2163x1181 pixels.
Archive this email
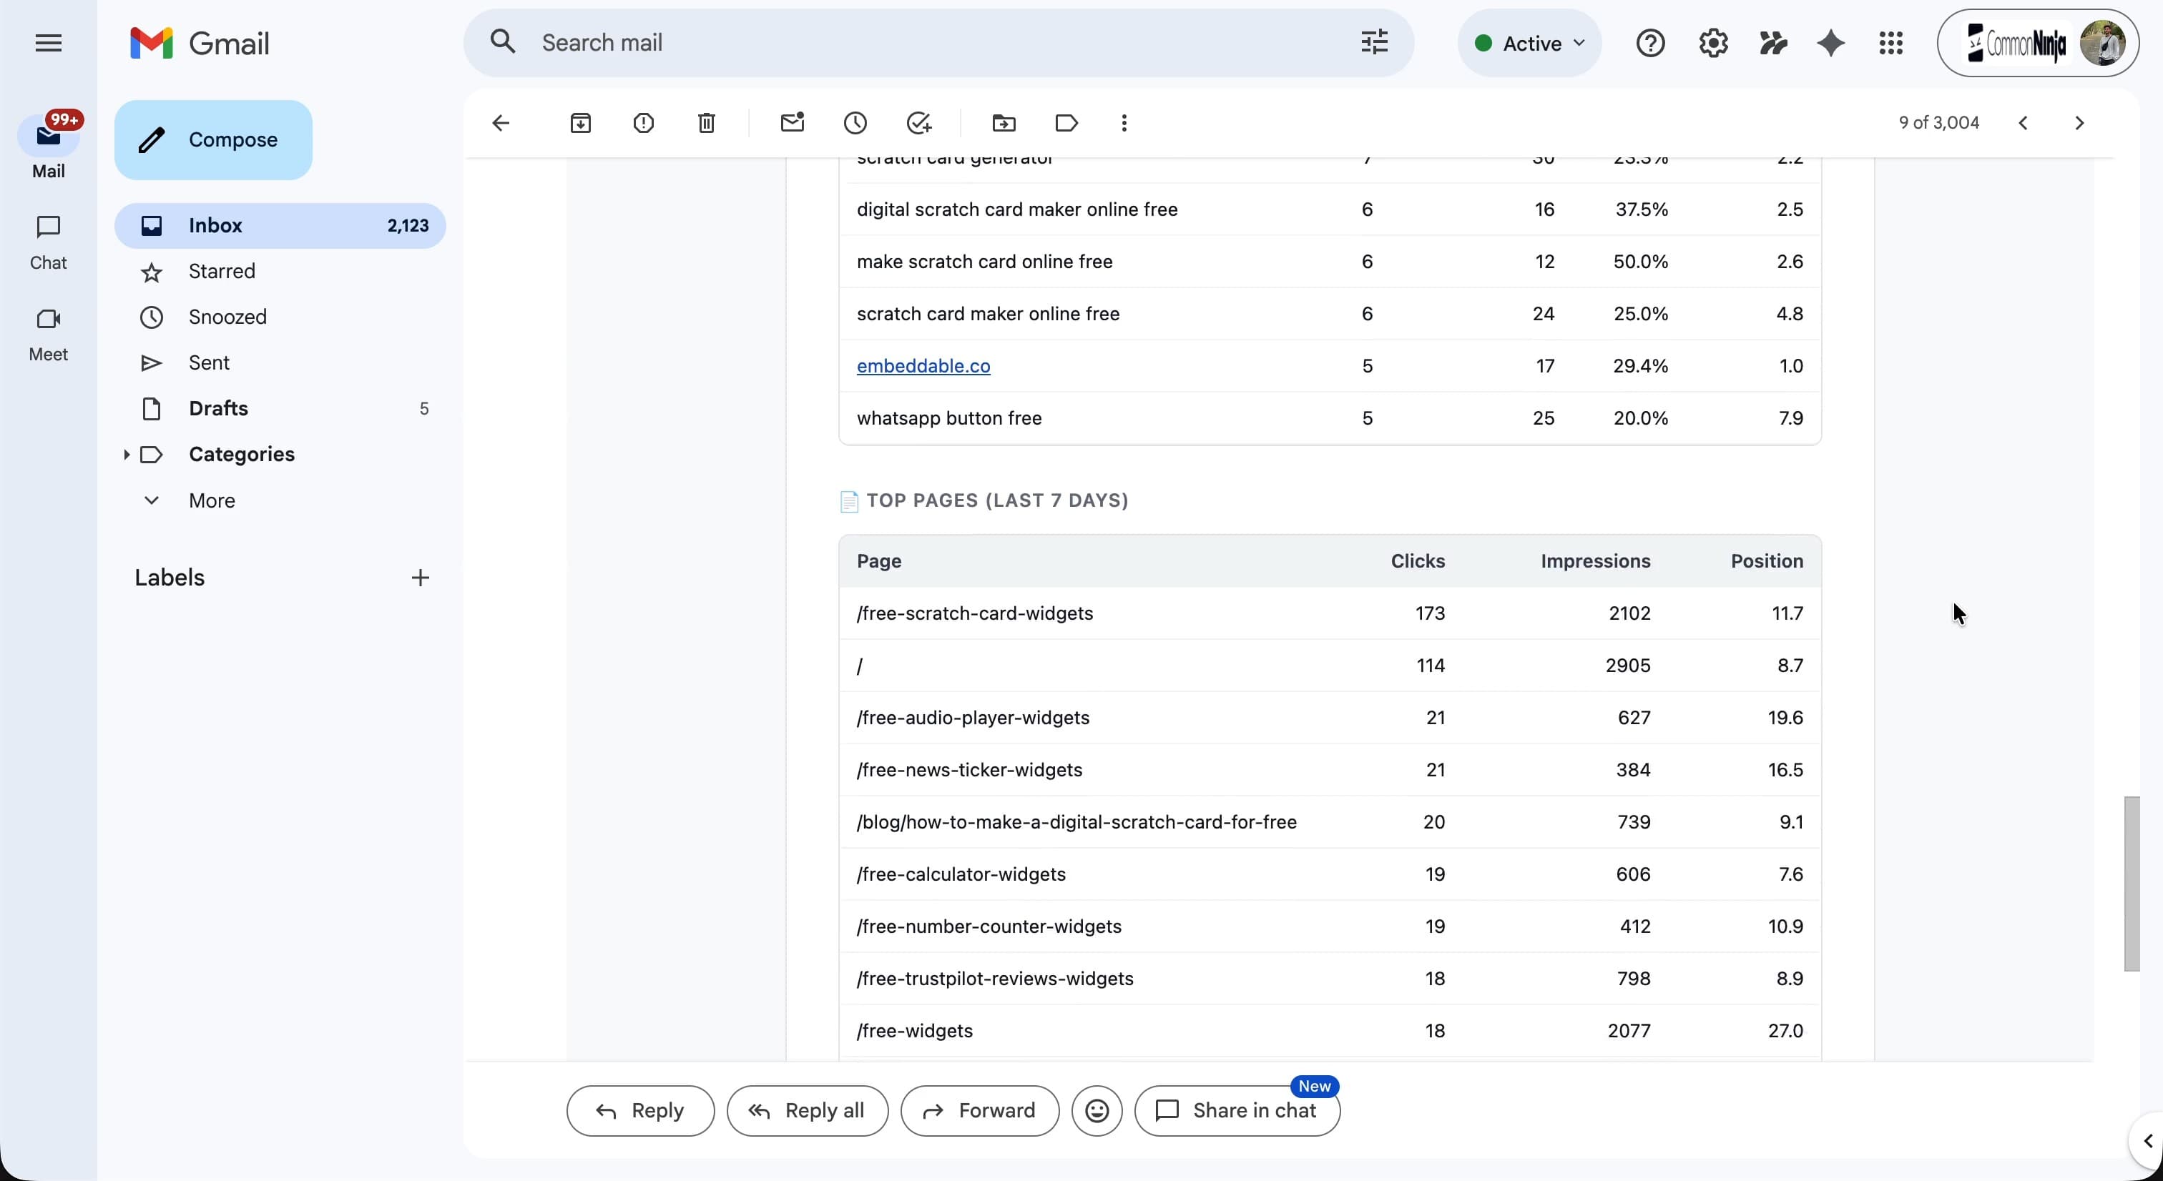tap(580, 122)
